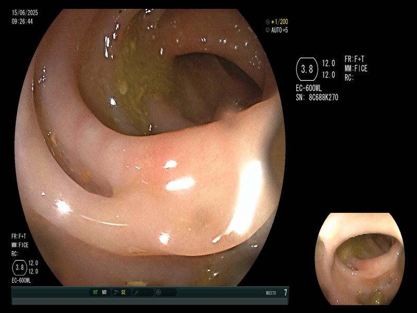Click the dim circular icon in status bar
417x313 pixels.
(x=158, y=293)
